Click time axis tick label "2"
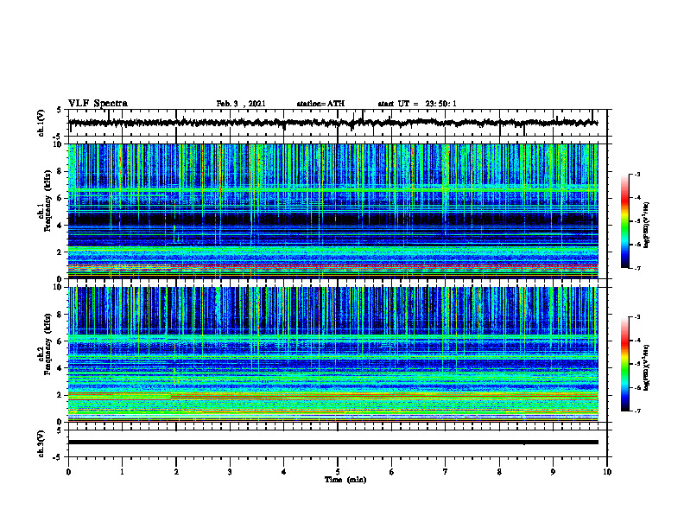The image size is (684, 529). (x=176, y=472)
